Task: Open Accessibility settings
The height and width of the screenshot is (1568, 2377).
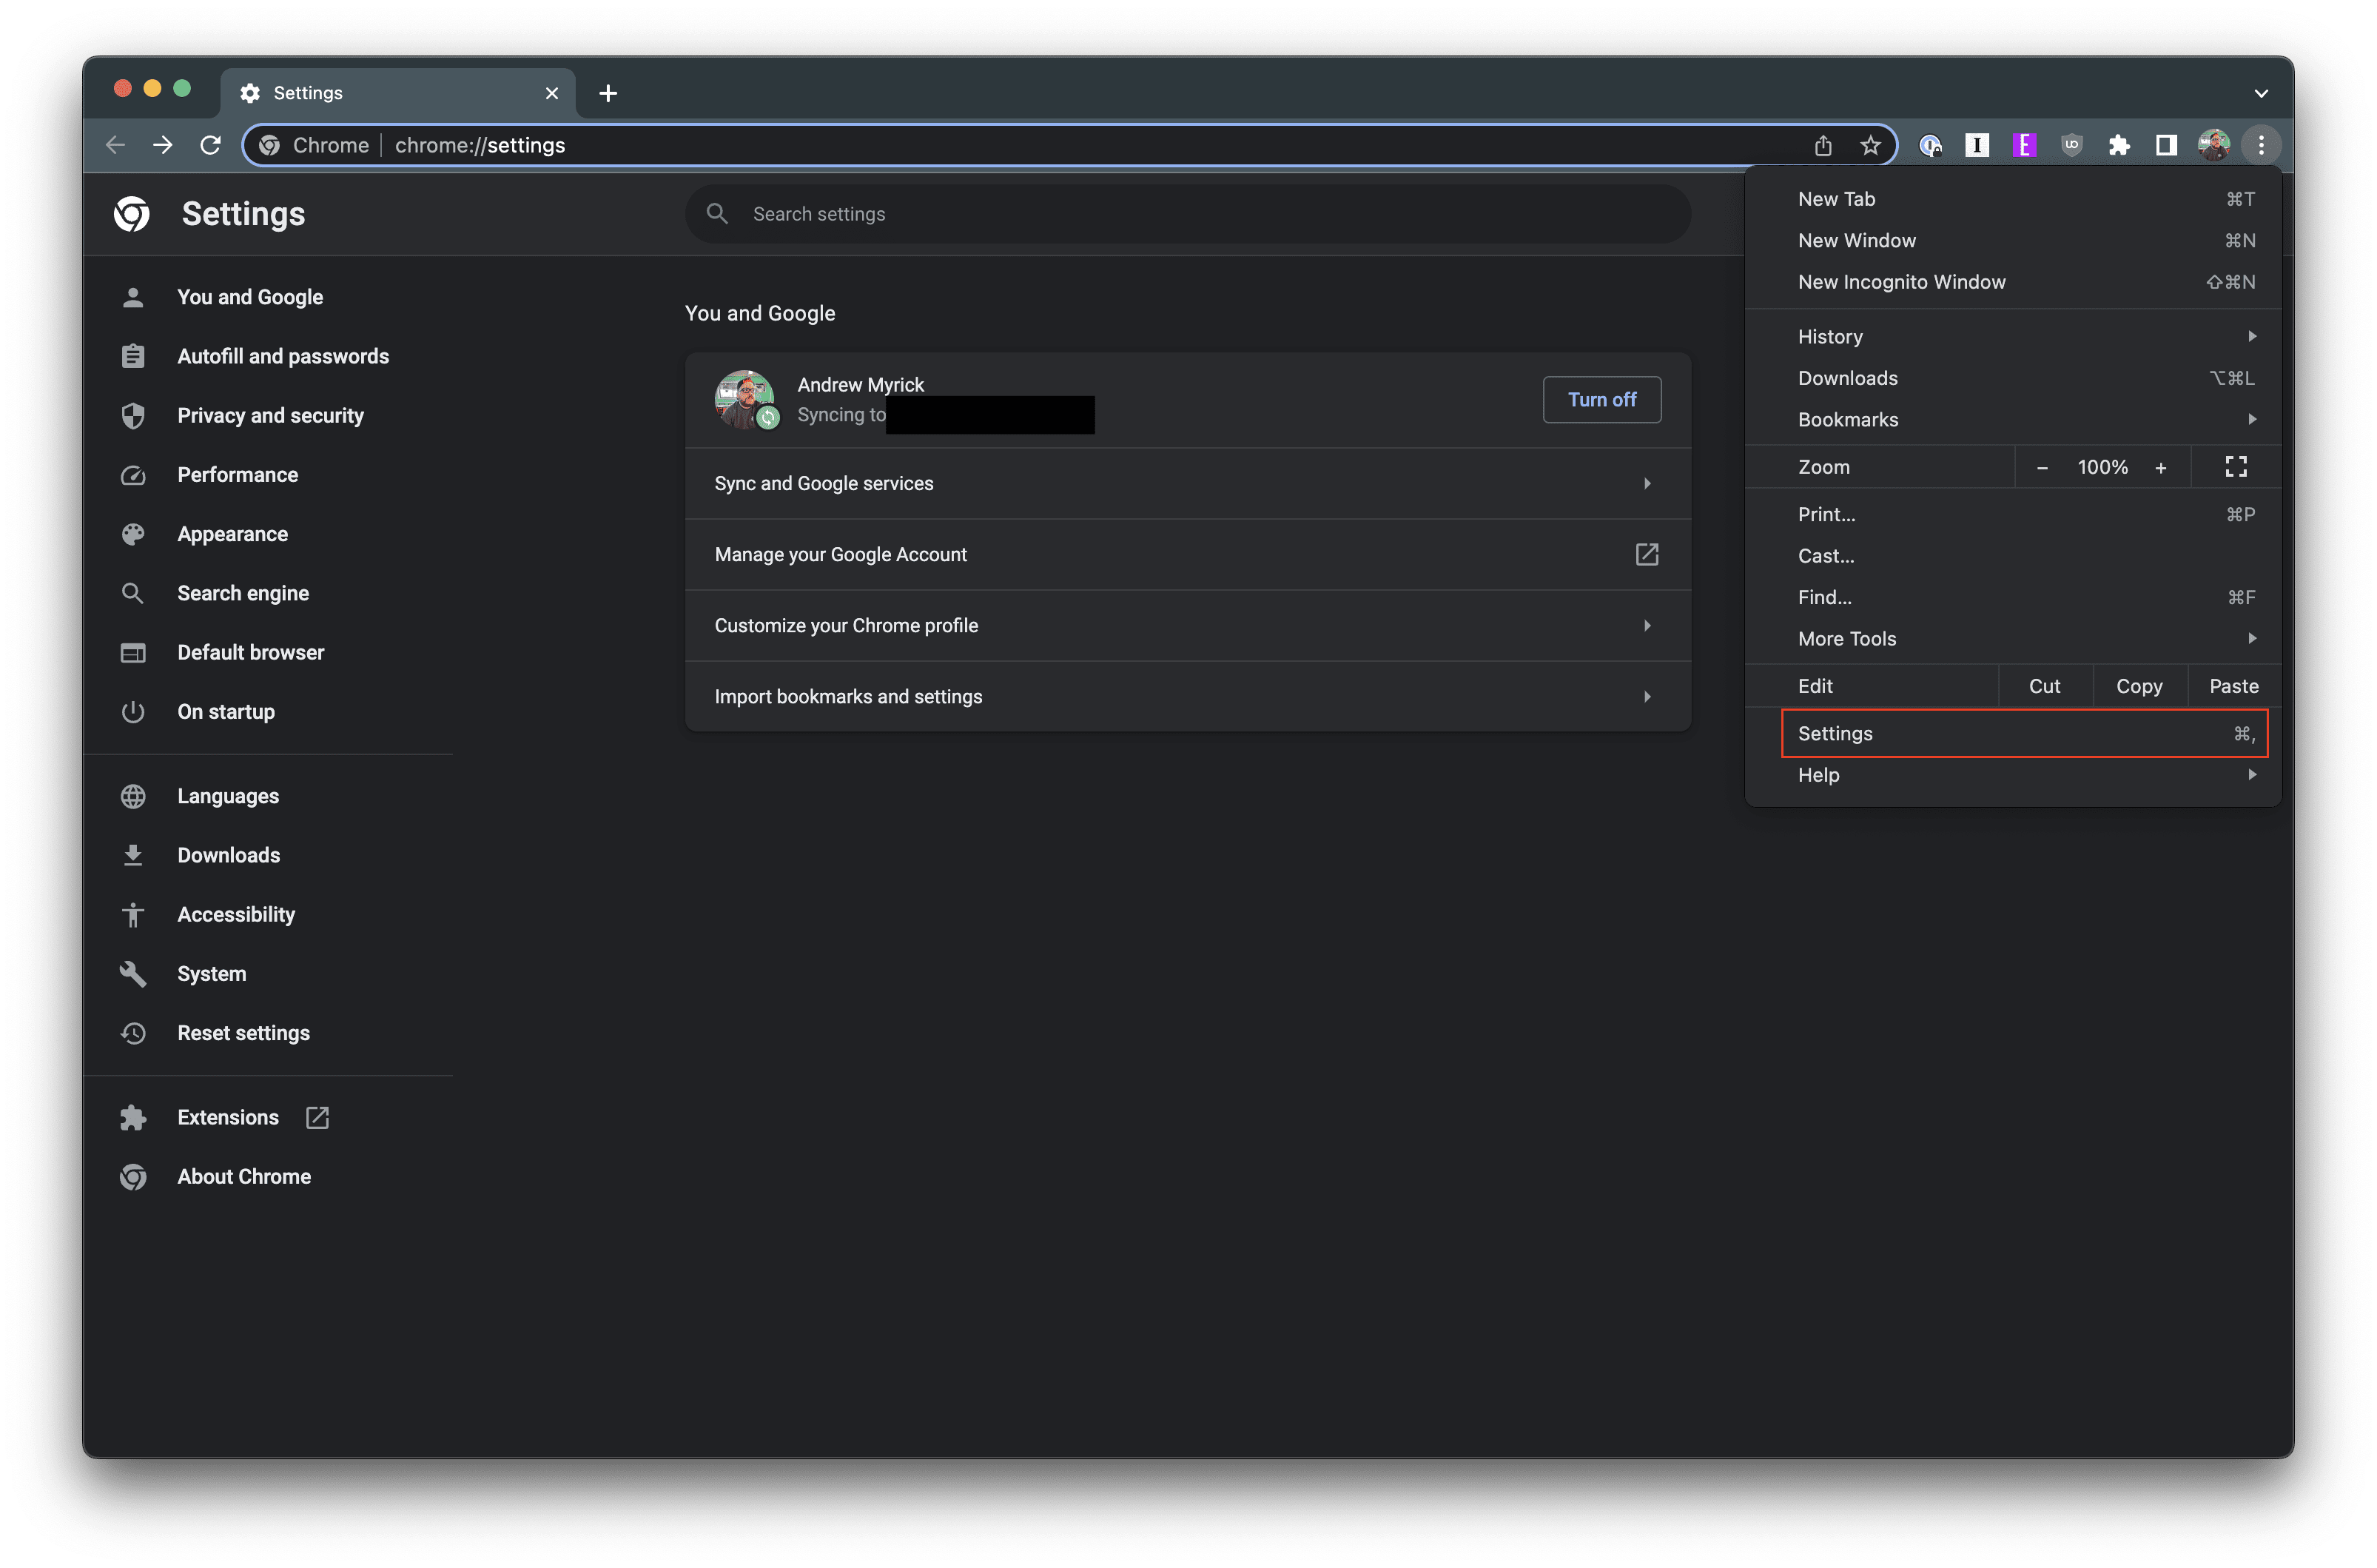Action: click(x=236, y=914)
